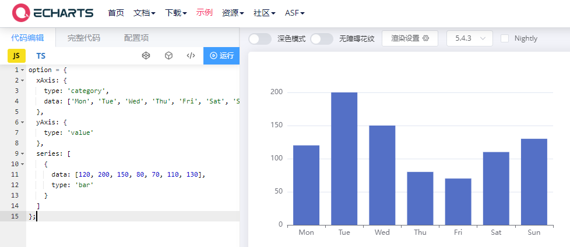570x247 pixels.
Task: Open in CodePen icon
Action: tap(146, 56)
